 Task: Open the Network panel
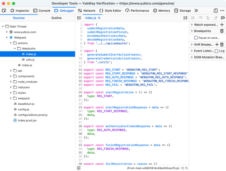pos(87,11)
